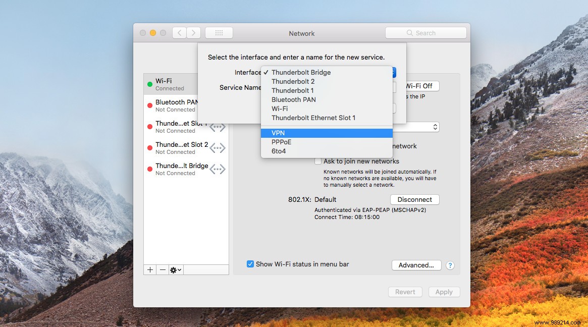The image size is (588, 327).
Task: Open the Network Name dropdown stepper
Action: [x=434, y=127]
